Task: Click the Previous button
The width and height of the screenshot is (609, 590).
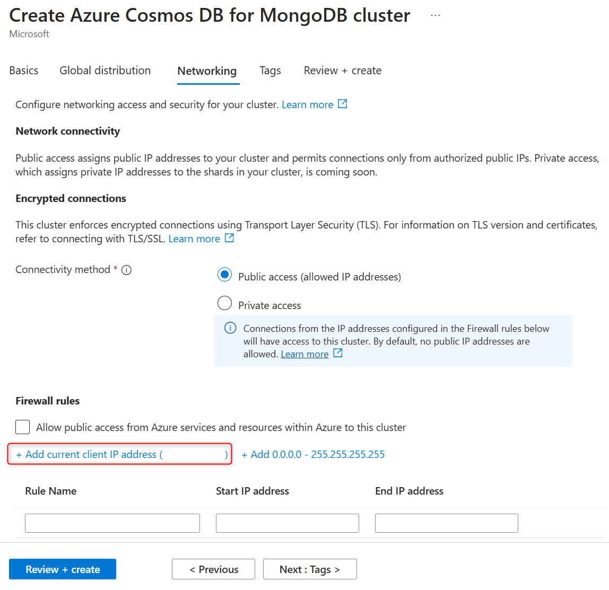Action: coord(214,569)
